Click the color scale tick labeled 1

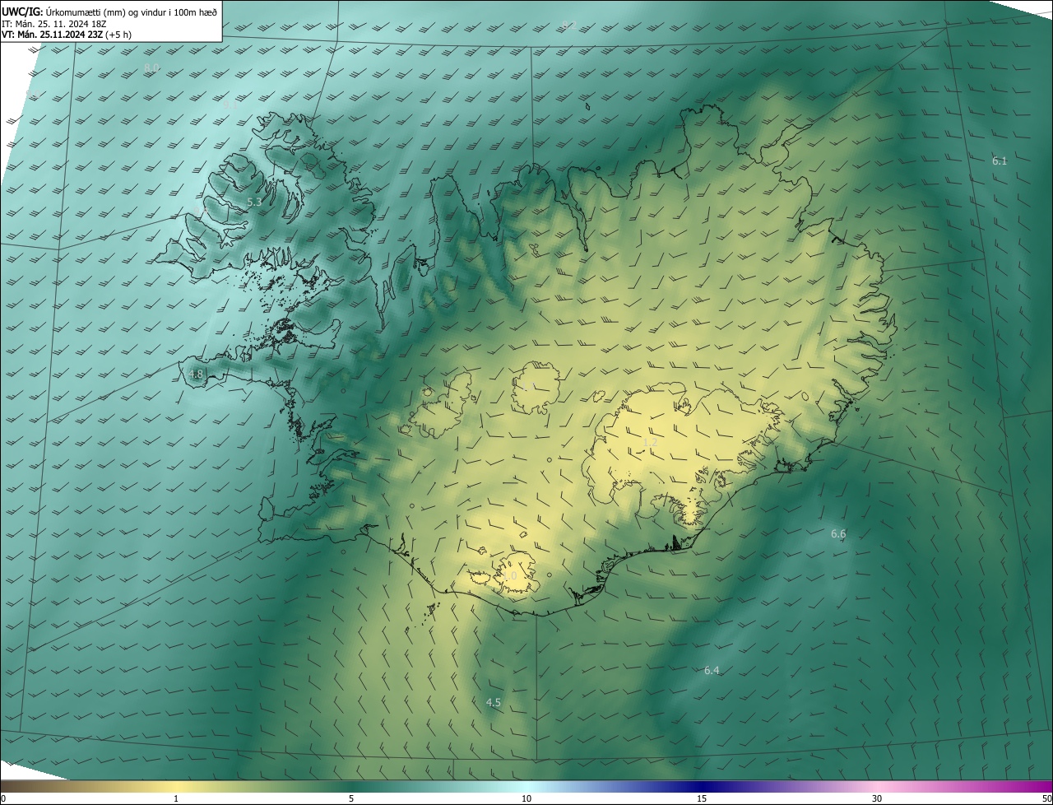[176, 799]
